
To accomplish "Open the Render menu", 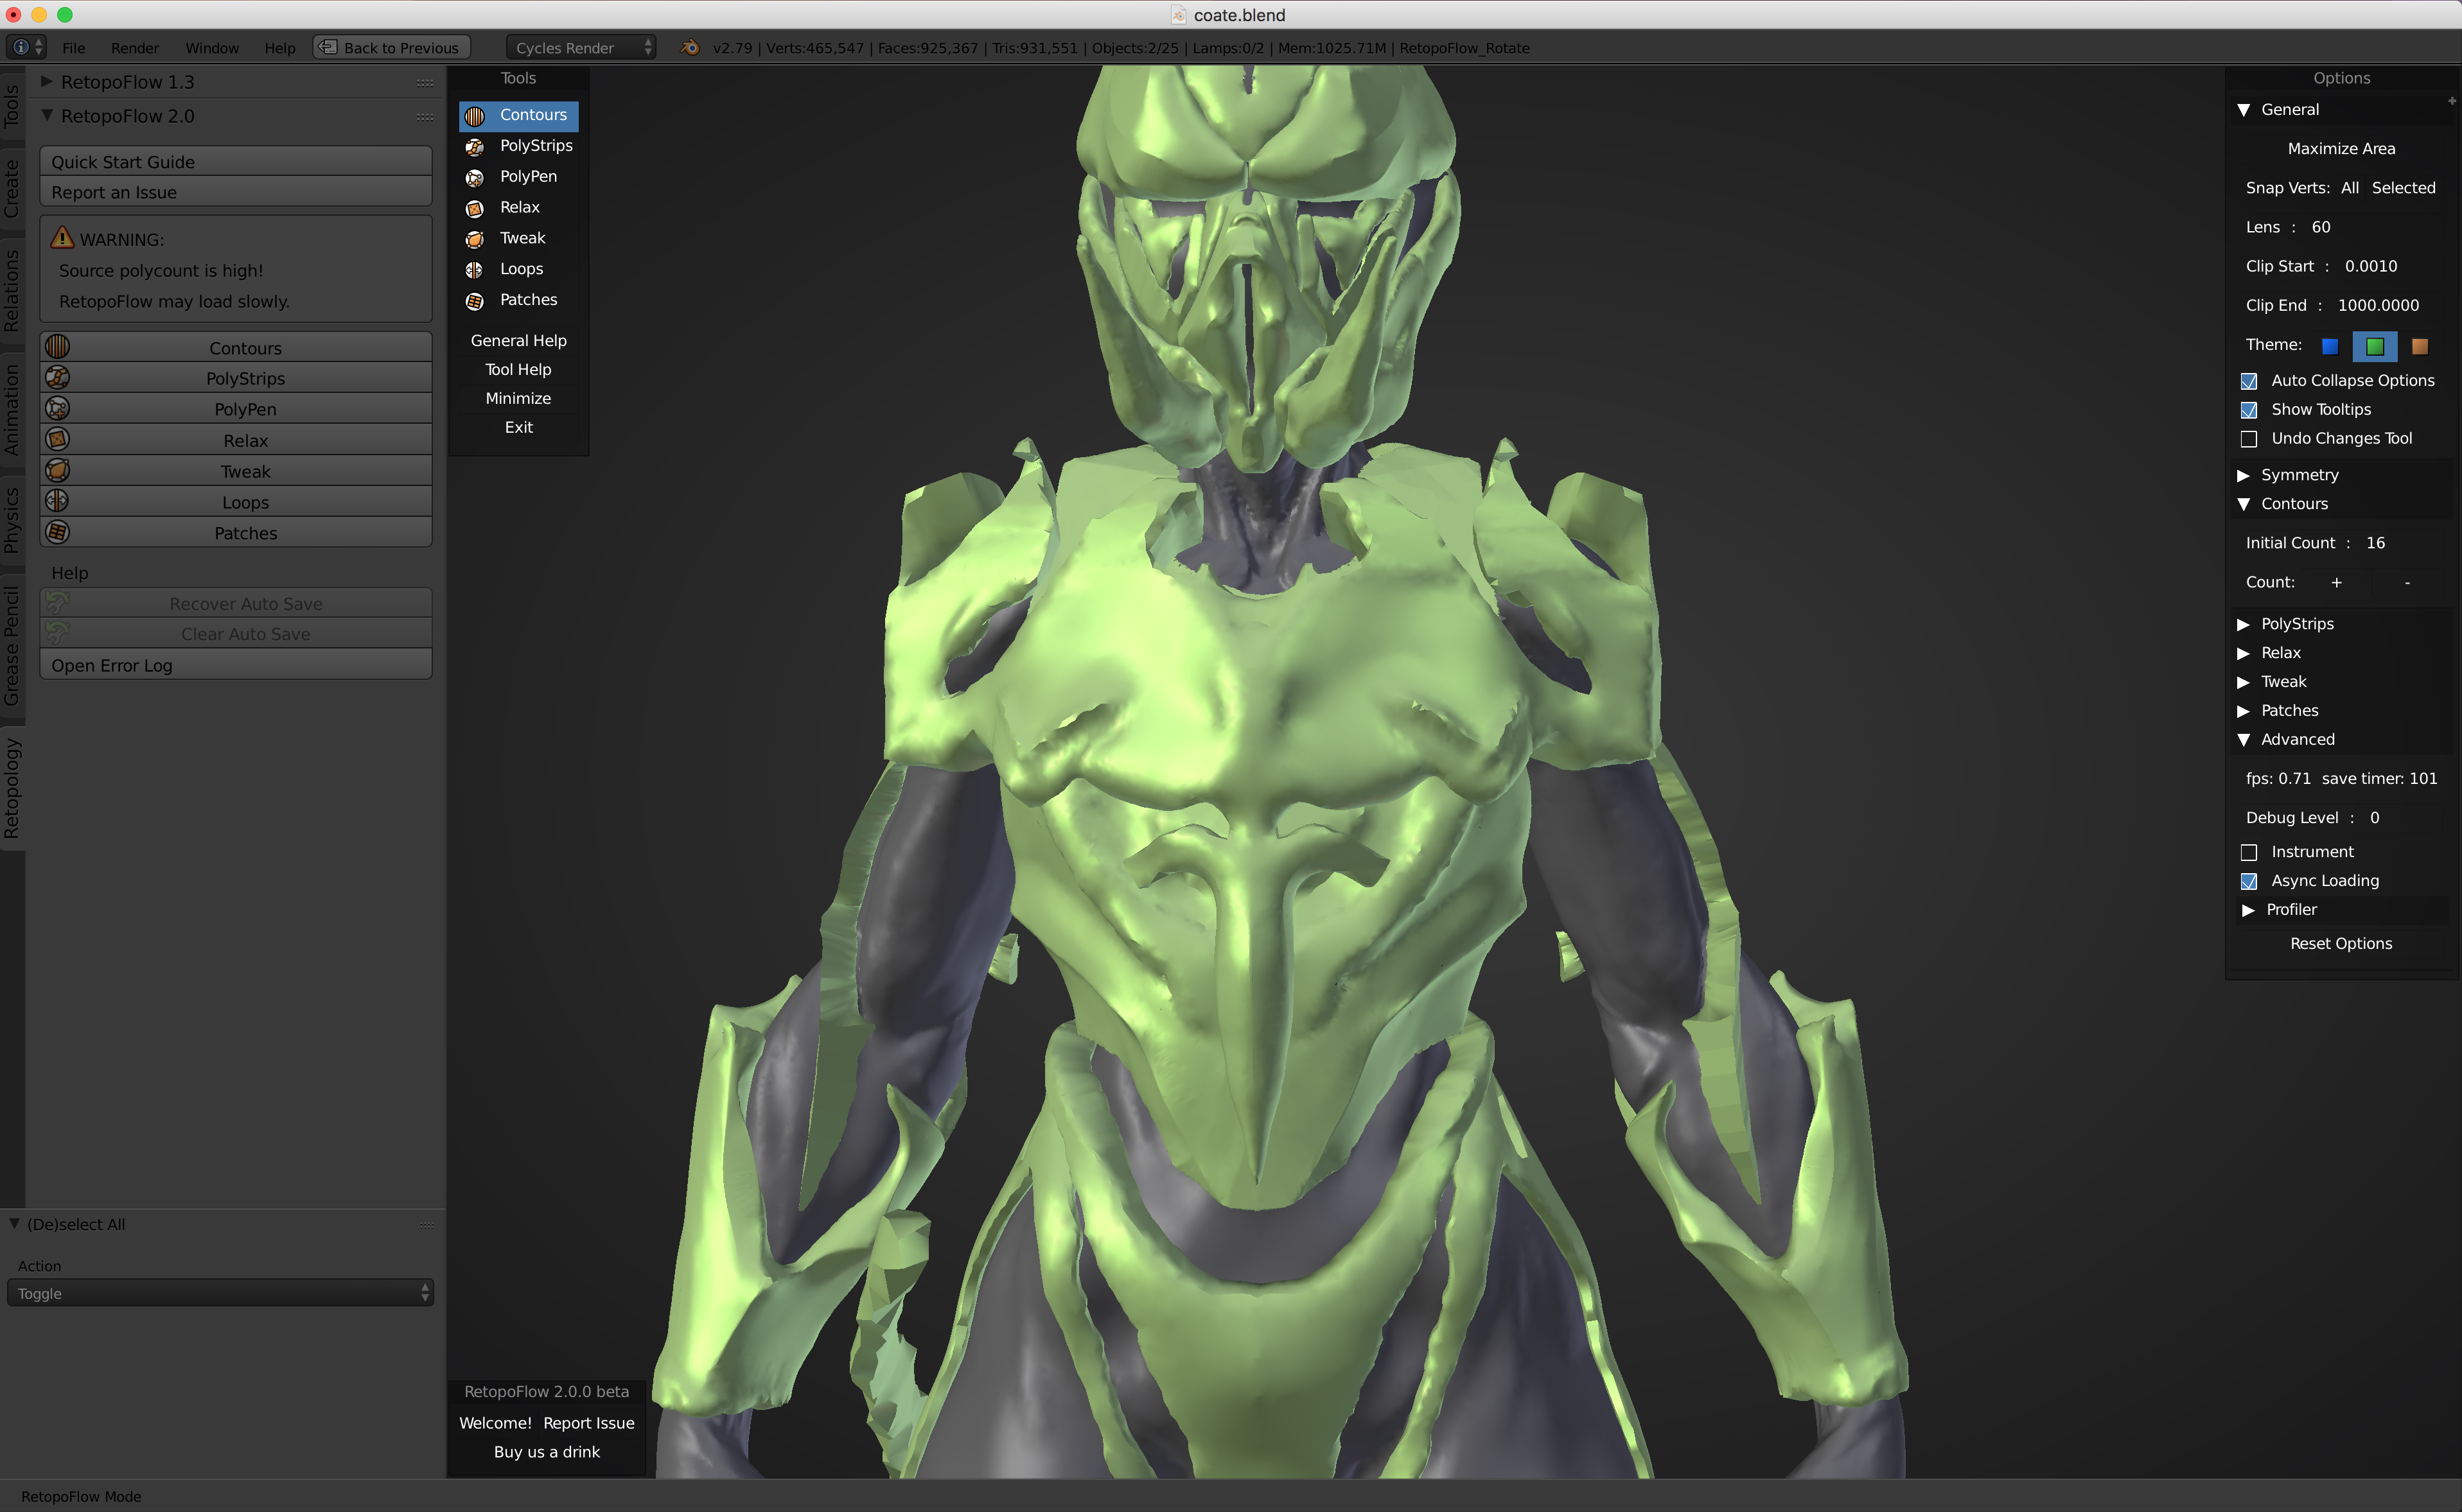I will (x=134, y=47).
